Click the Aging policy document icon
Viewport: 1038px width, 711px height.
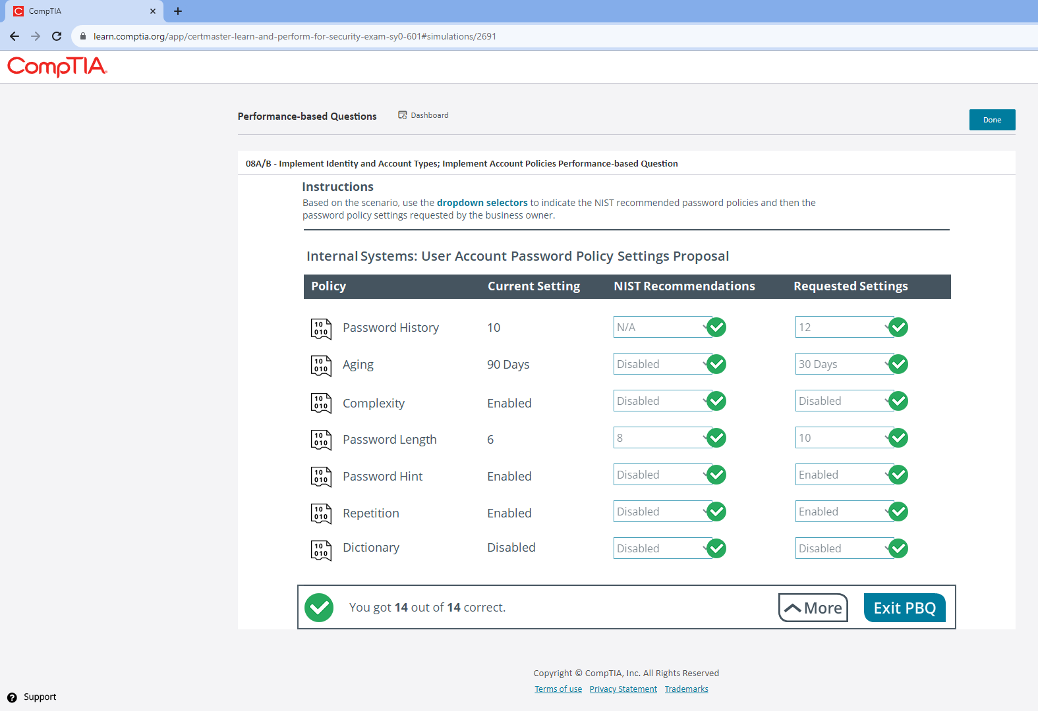(320, 365)
